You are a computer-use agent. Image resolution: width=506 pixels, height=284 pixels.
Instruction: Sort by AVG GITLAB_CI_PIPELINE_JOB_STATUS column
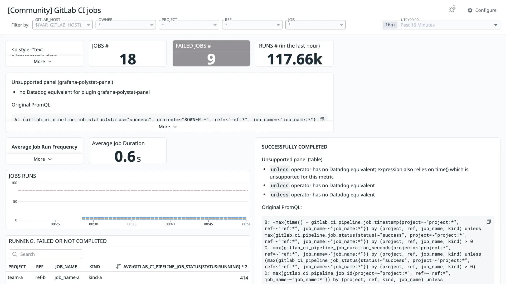pos(185,267)
